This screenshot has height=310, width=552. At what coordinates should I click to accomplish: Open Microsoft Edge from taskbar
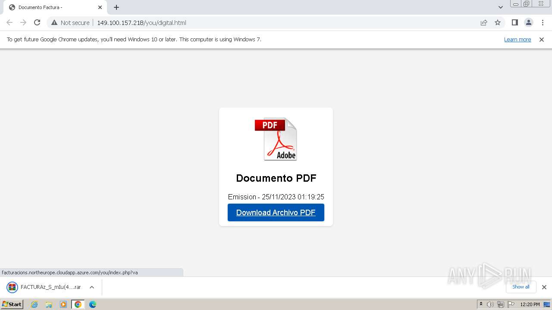coord(93,304)
